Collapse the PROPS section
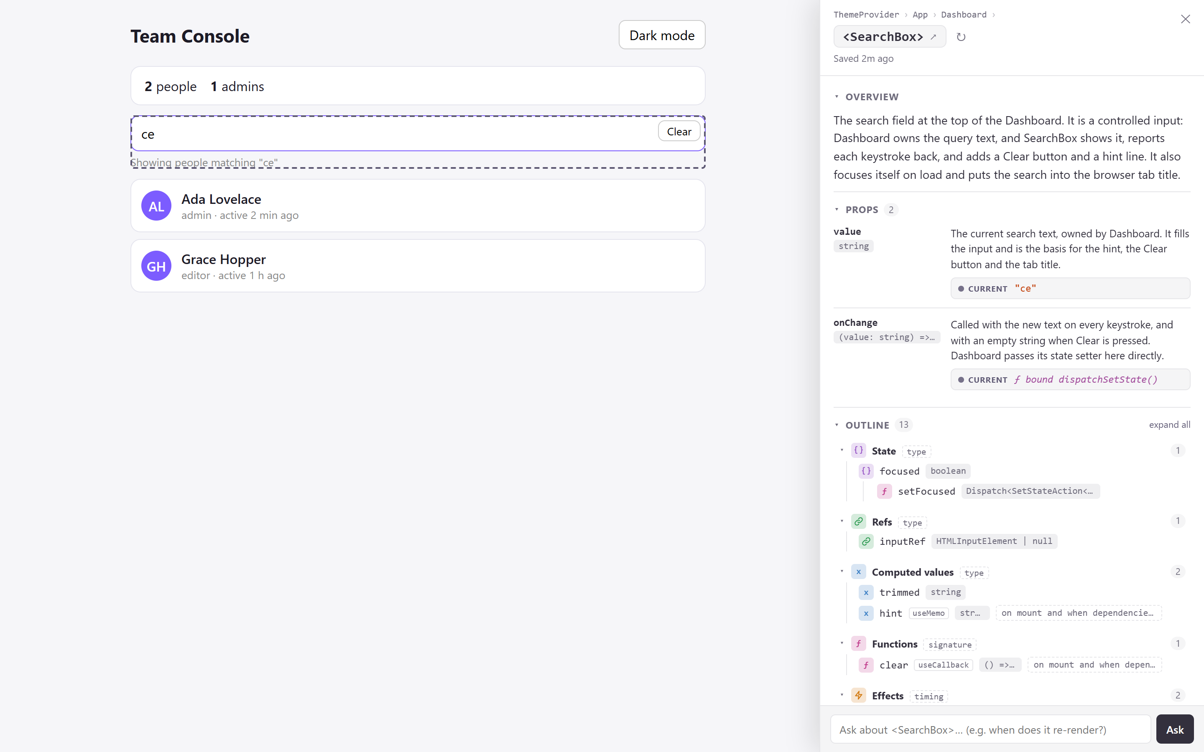 click(x=837, y=209)
